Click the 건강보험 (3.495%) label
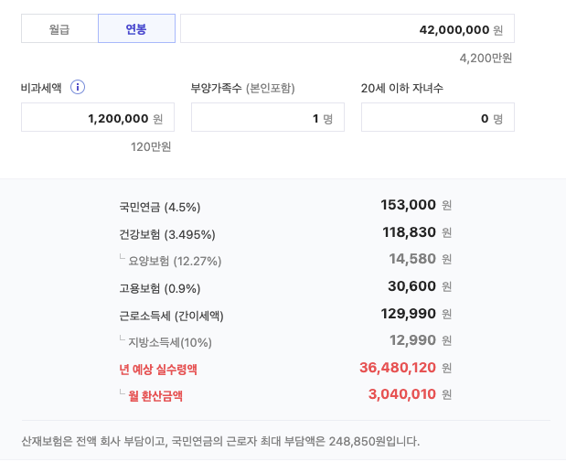The image size is (566, 462). tap(167, 235)
